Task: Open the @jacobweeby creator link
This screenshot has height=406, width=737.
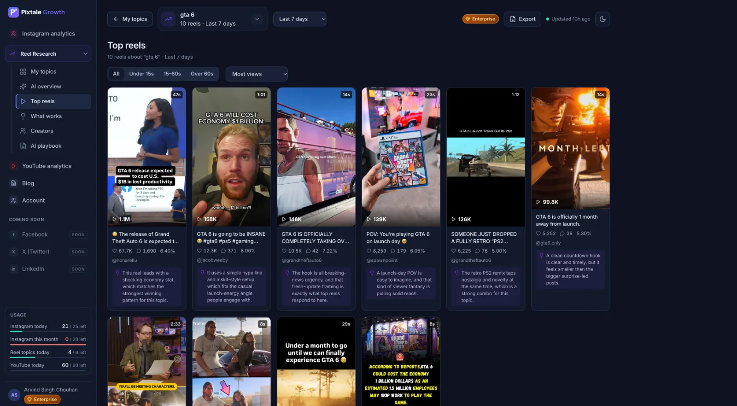Action: click(x=212, y=260)
